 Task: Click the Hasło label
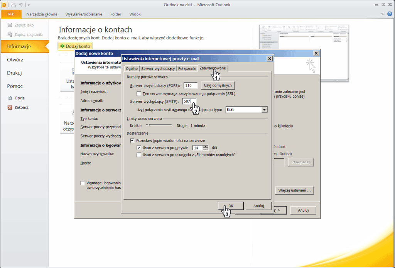(x=86, y=163)
